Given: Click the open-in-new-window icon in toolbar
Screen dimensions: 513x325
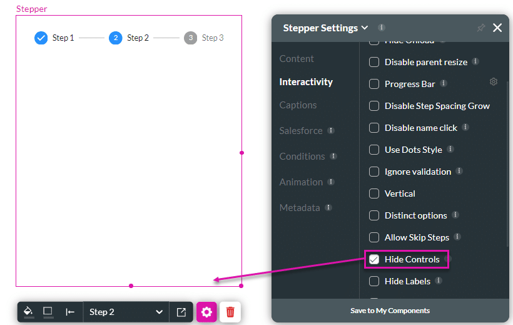Looking at the screenshot, I should (181, 312).
